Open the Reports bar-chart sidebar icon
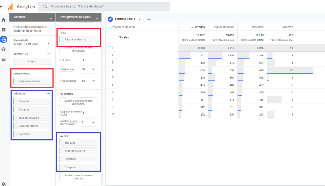 (x=3, y=29)
